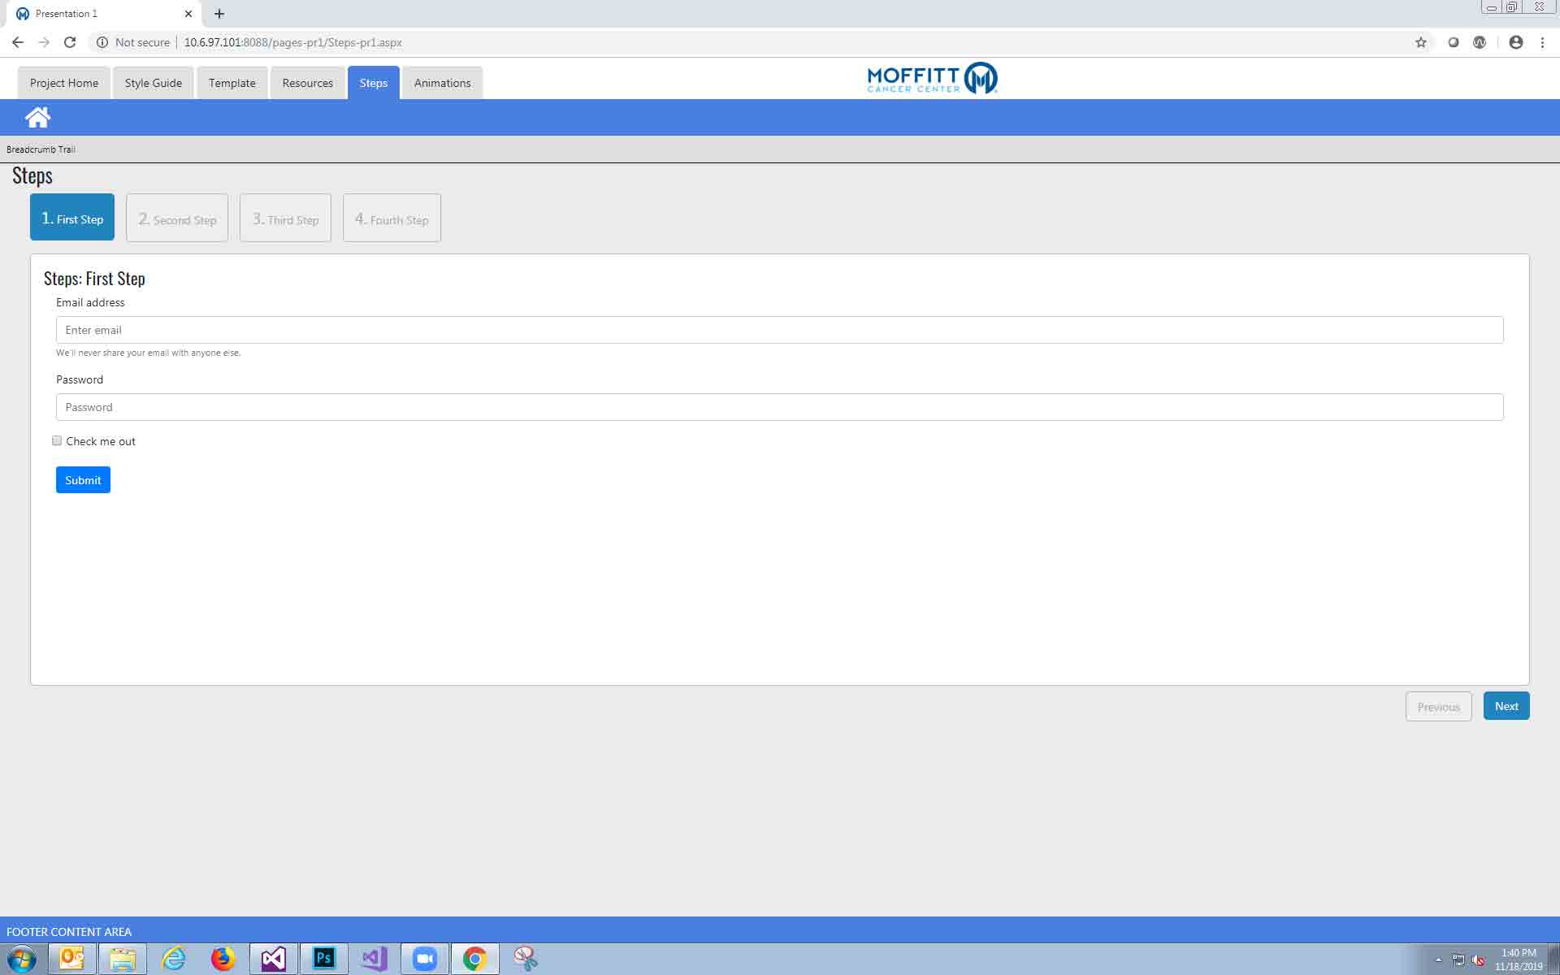
Task: Click the white home icon
Action: click(x=37, y=118)
